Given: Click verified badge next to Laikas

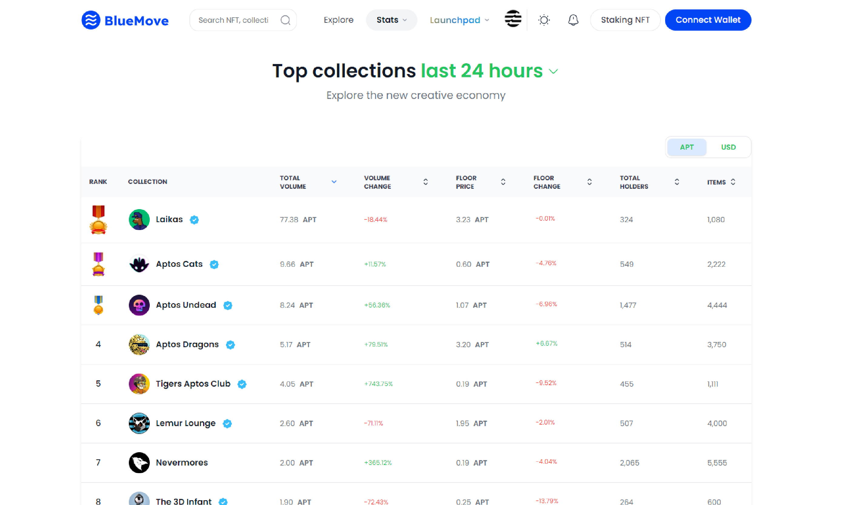Looking at the screenshot, I should (x=194, y=220).
